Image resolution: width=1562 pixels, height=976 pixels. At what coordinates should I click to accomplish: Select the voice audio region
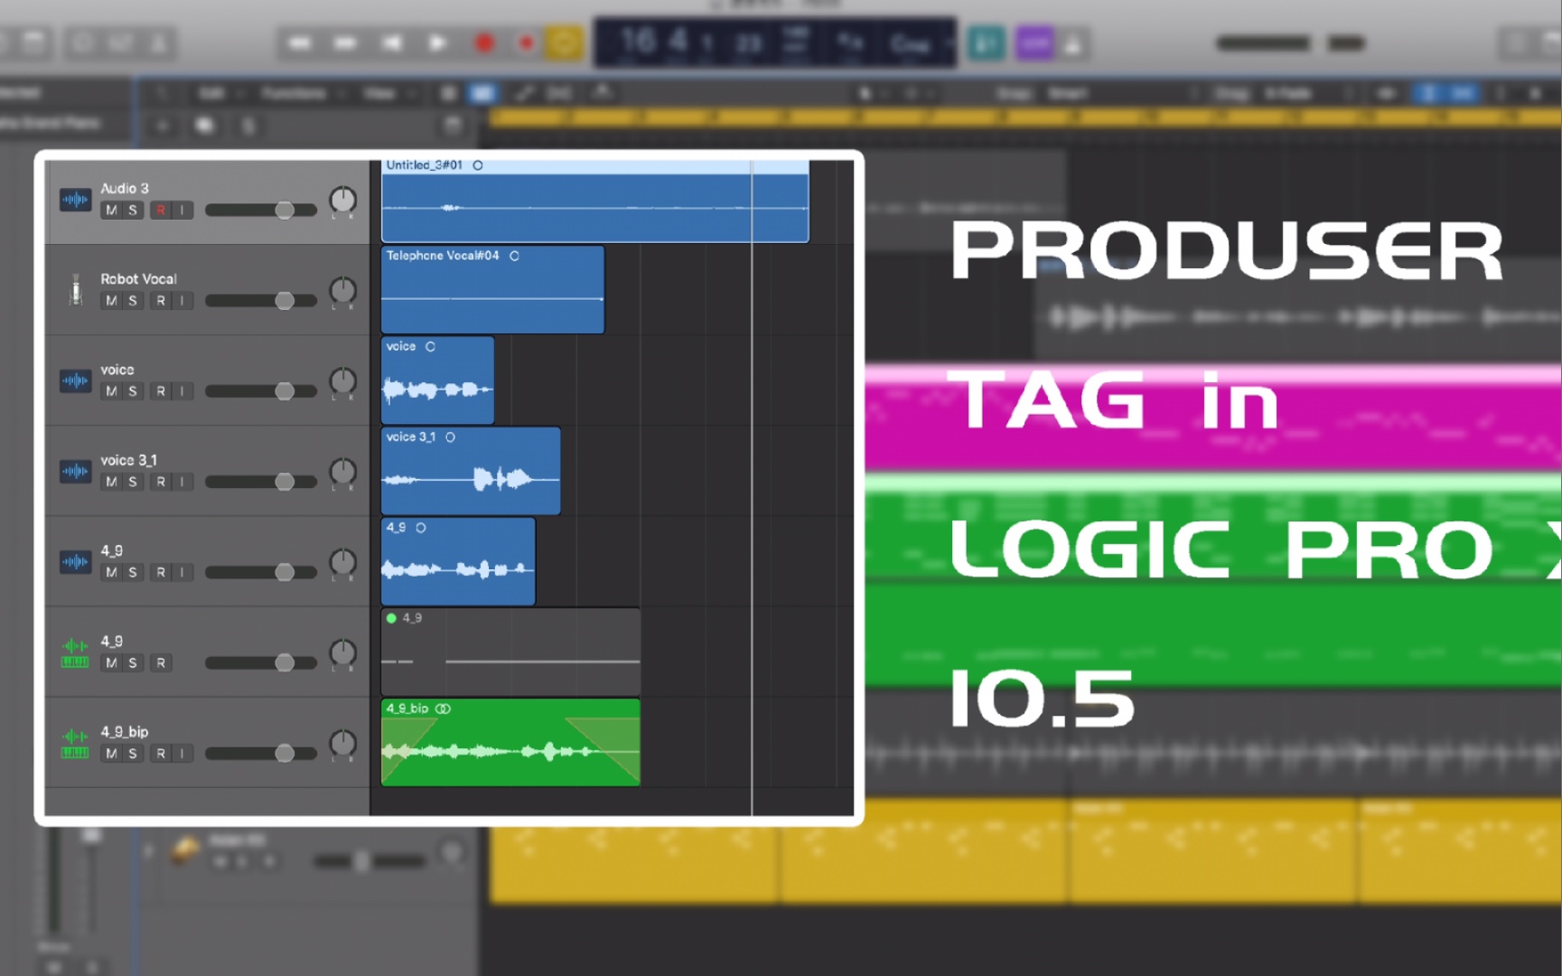[437, 380]
